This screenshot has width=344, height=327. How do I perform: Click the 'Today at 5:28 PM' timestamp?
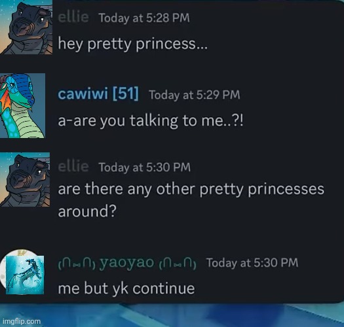click(144, 18)
